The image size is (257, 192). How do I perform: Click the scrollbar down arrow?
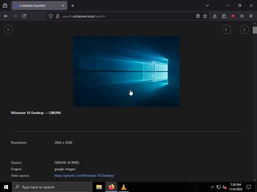(255, 180)
